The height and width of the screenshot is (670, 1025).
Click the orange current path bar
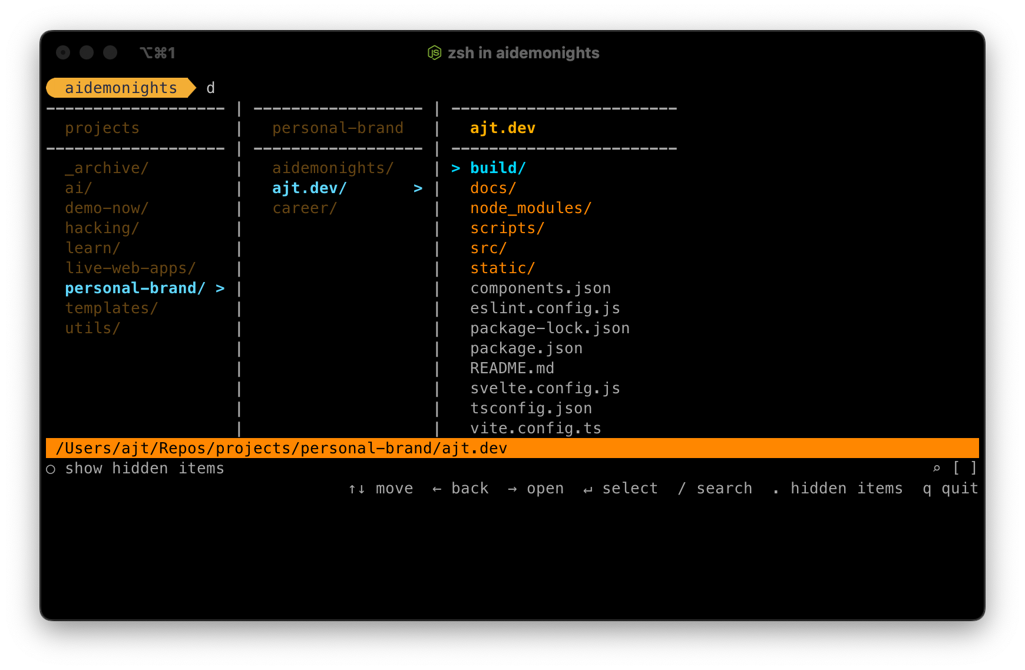point(512,448)
